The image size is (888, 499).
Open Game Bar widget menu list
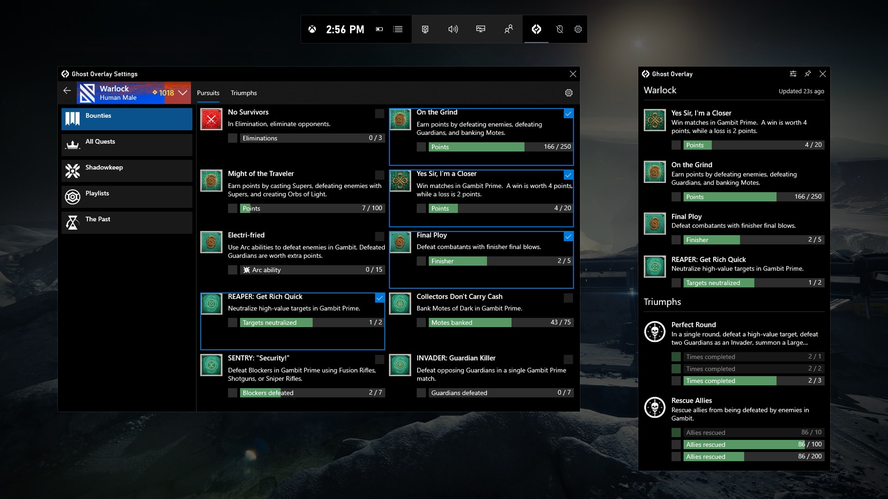[x=397, y=29]
